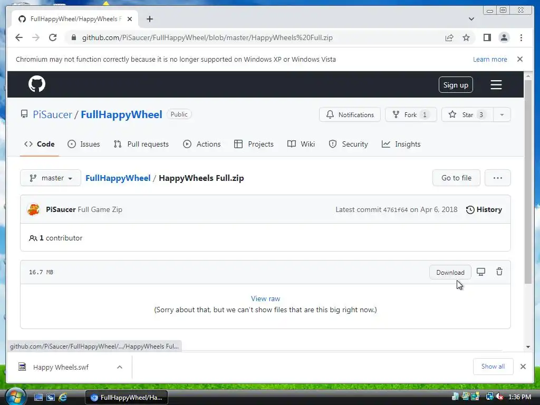
Task: Click Learn more in warning bar
Action: (x=490, y=59)
